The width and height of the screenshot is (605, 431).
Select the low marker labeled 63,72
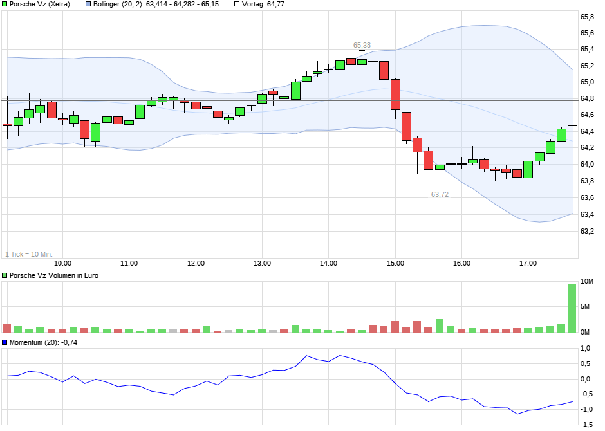pyautogui.click(x=439, y=193)
